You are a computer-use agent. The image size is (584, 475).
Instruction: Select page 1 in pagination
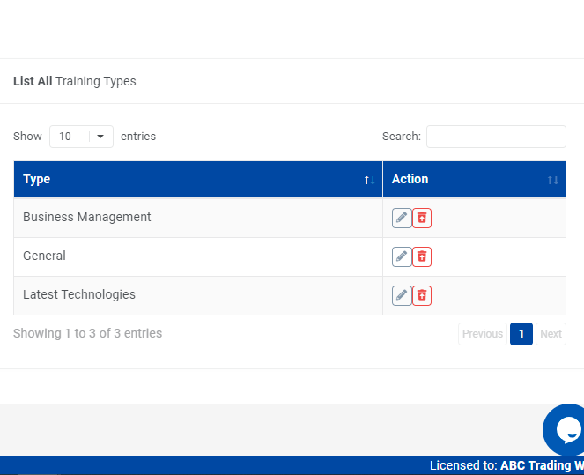(521, 334)
